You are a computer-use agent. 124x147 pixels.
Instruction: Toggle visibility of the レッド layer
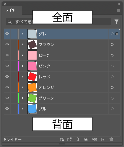point(7,77)
